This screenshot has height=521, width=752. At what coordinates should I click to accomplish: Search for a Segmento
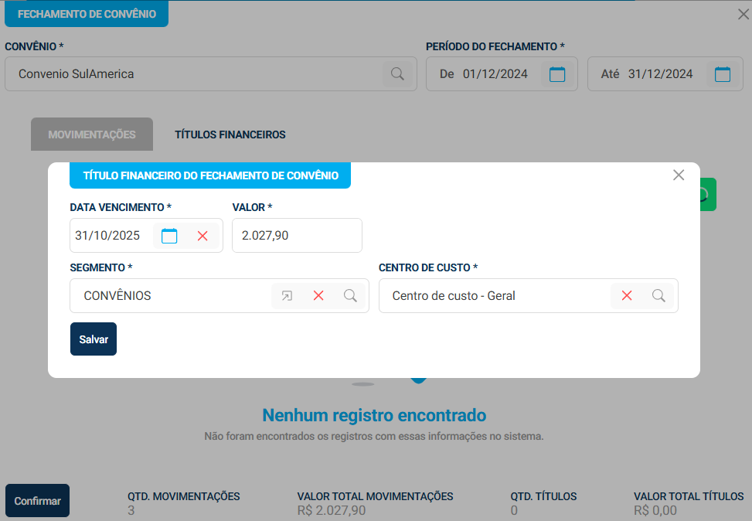[350, 295]
